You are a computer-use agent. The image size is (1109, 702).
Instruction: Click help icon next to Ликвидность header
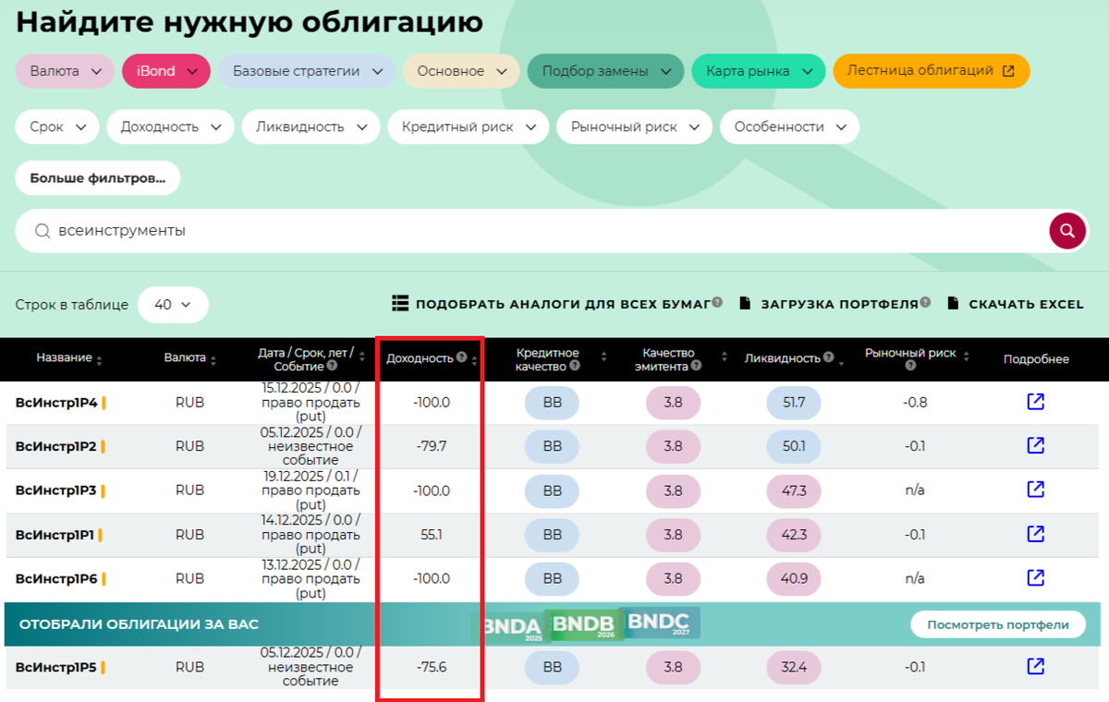[829, 357]
